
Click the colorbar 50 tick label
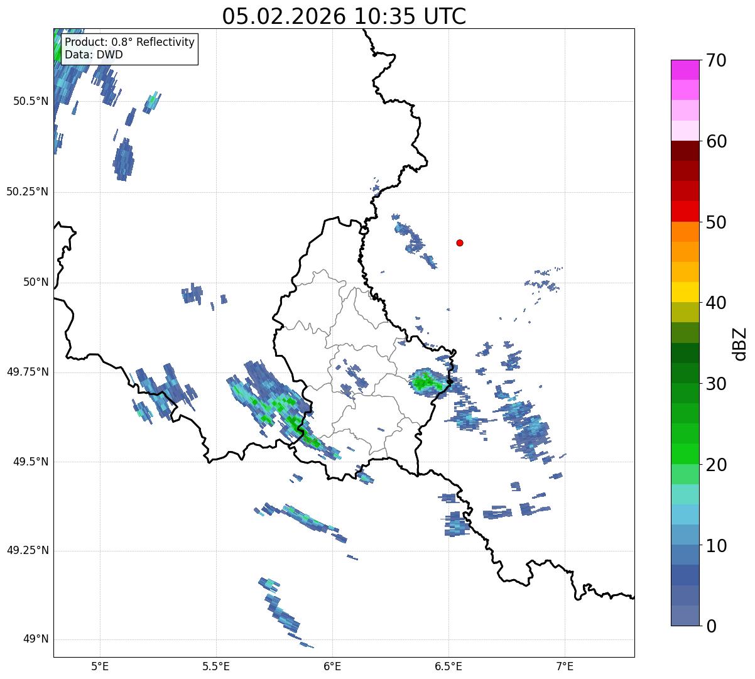(716, 222)
